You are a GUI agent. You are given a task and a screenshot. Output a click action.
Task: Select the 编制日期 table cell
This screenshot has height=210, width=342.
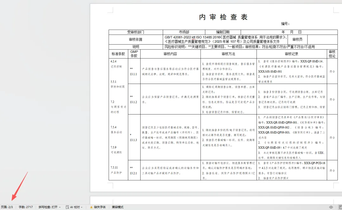pyautogui.click(x=223, y=32)
